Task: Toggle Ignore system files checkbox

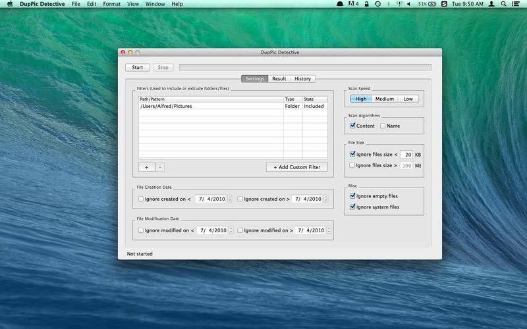Action: pos(352,207)
